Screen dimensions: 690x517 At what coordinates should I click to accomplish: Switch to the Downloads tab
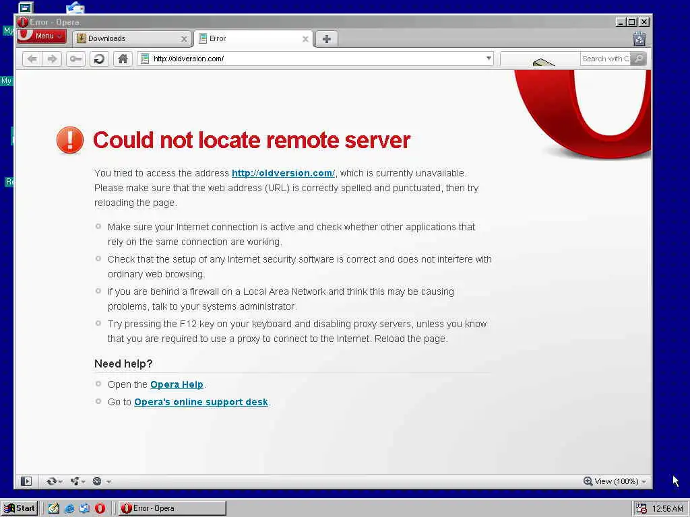click(x=132, y=38)
